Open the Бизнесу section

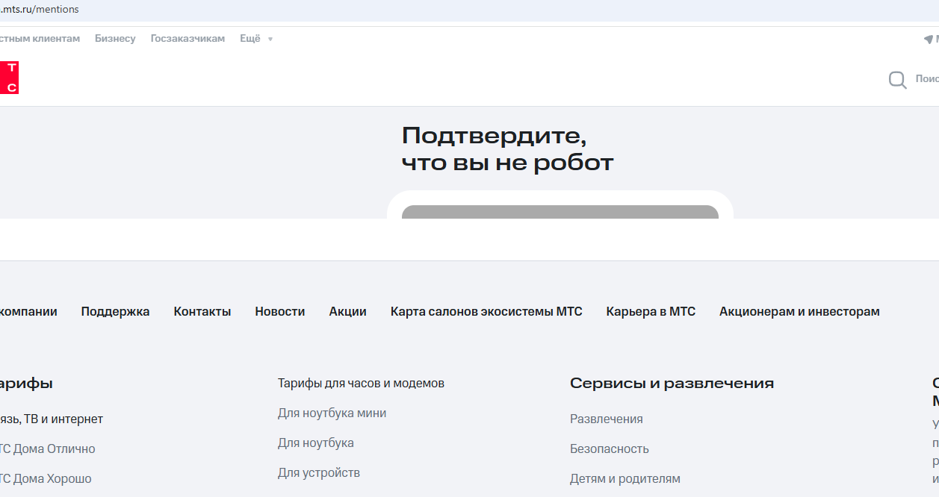point(115,39)
